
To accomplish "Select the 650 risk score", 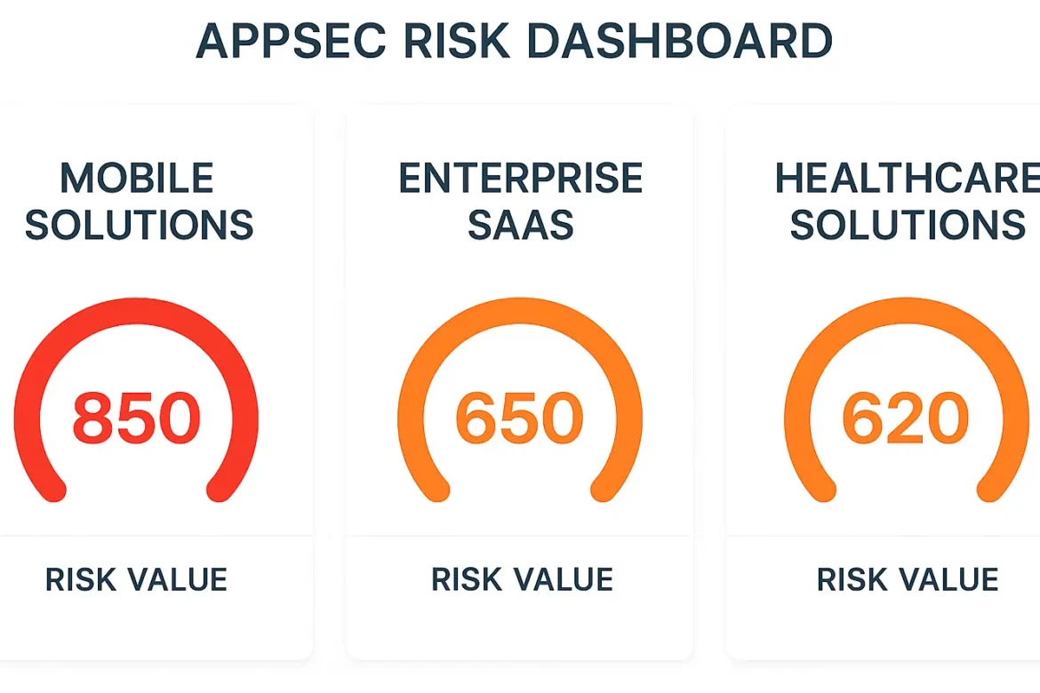I will (x=520, y=418).
